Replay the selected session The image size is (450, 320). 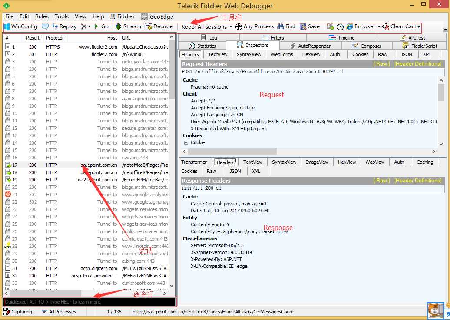pyautogui.click(x=64, y=26)
